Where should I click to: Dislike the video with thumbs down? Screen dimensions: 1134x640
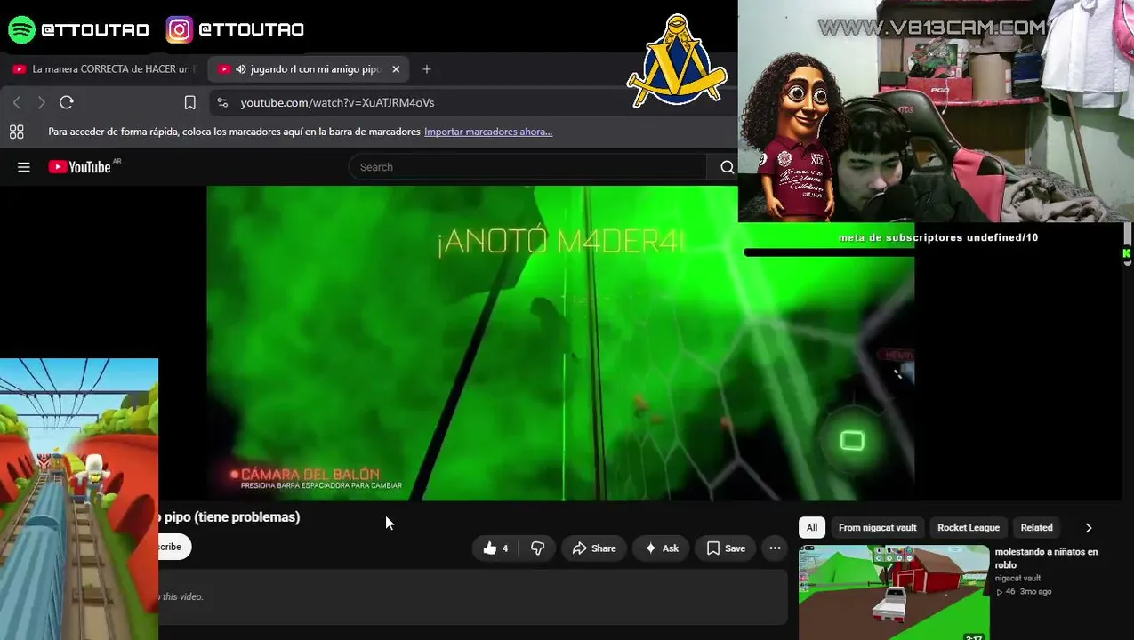tap(537, 548)
